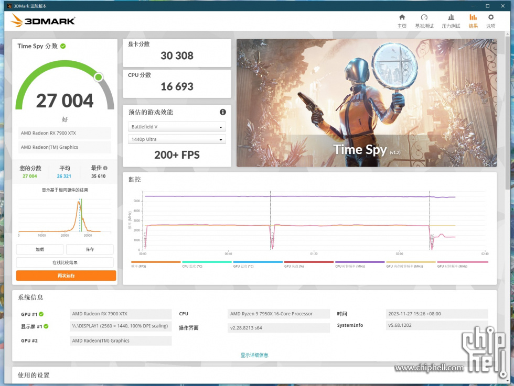
Task: Click the 200+ FPS estimate
Action: tap(177, 155)
